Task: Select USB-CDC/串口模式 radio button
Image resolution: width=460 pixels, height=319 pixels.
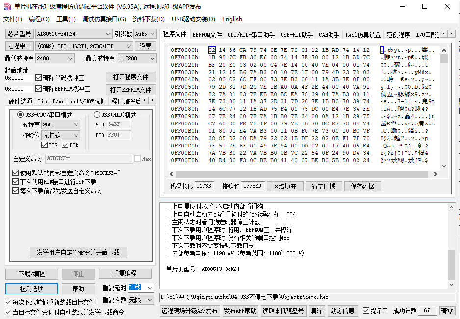Action: [x=20, y=114]
